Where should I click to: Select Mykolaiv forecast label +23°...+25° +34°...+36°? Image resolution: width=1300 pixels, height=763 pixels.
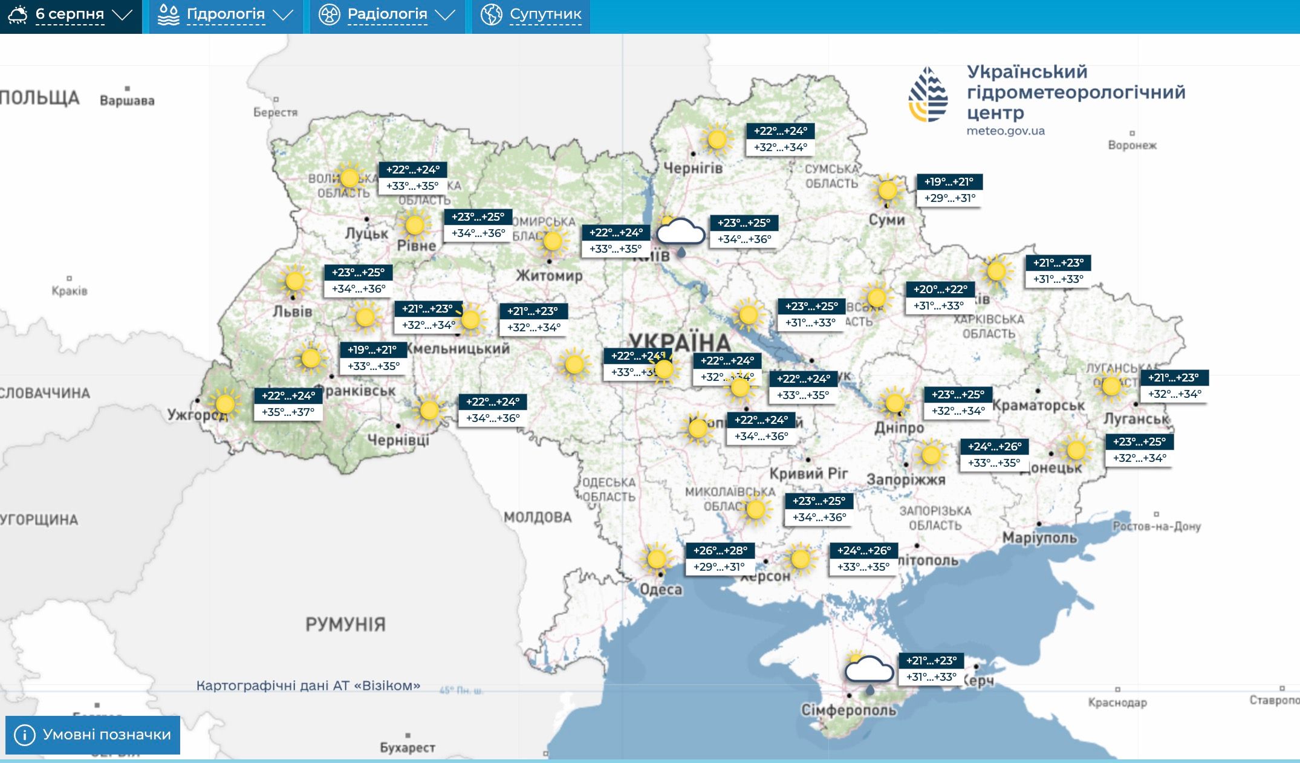click(819, 509)
